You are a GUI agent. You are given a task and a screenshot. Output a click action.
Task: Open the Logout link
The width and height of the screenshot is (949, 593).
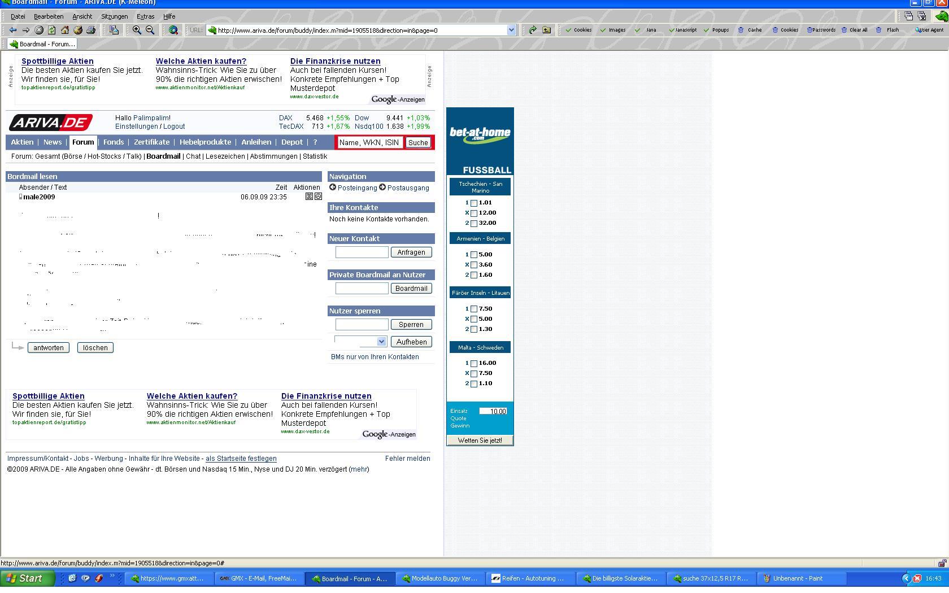[x=174, y=127]
